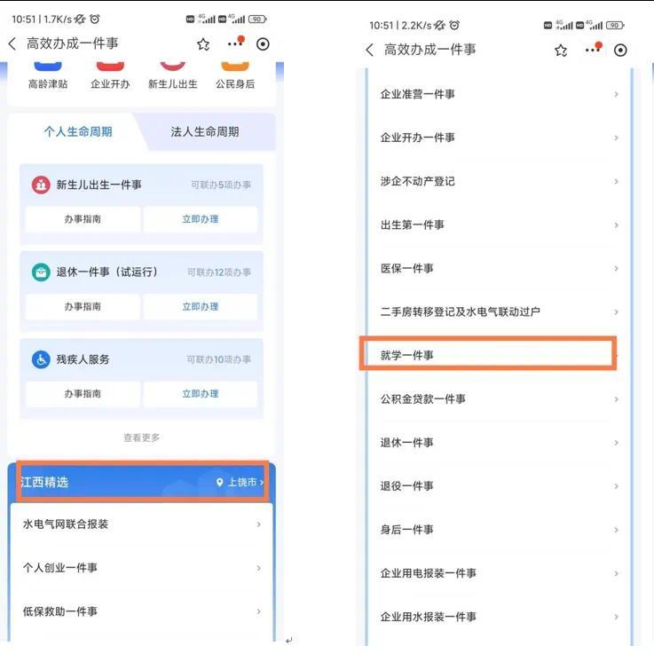
Task: Open 企业用电报装一件事 list item
Action: (500, 573)
